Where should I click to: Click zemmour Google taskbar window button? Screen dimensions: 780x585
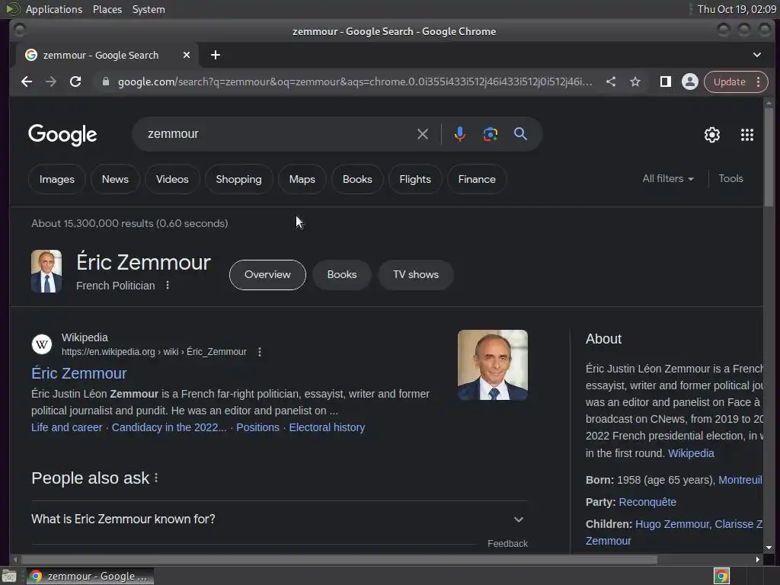tap(90, 576)
